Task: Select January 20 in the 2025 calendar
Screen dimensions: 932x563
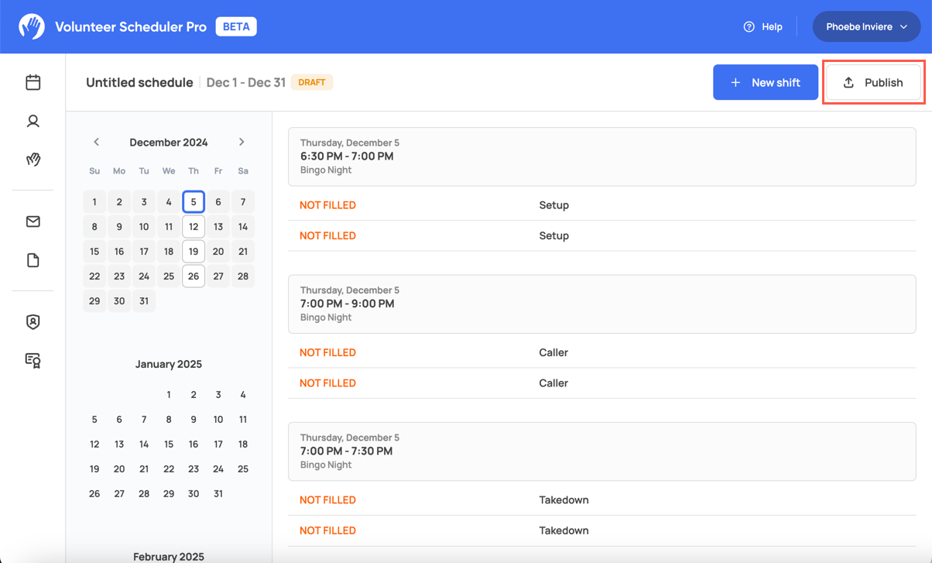Action: pyautogui.click(x=119, y=469)
